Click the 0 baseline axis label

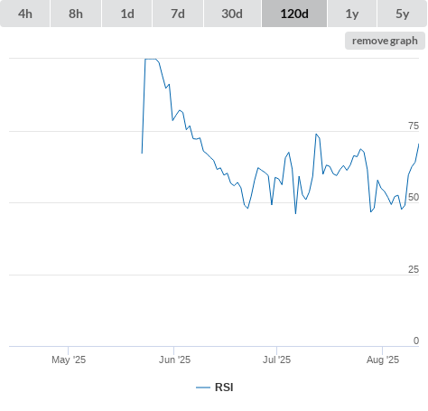coord(416,341)
